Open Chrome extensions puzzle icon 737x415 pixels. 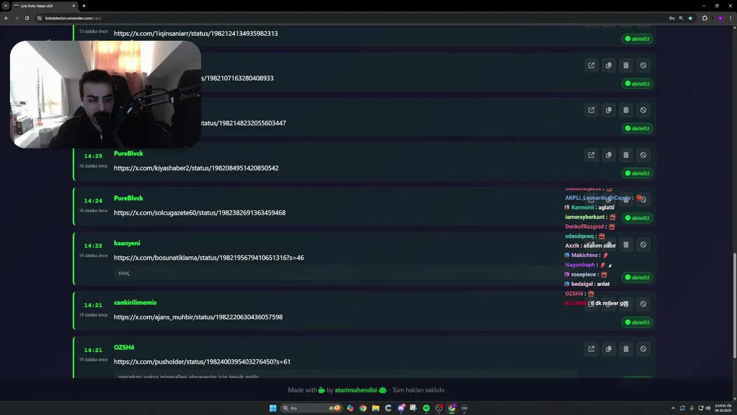[x=705, y=18]
